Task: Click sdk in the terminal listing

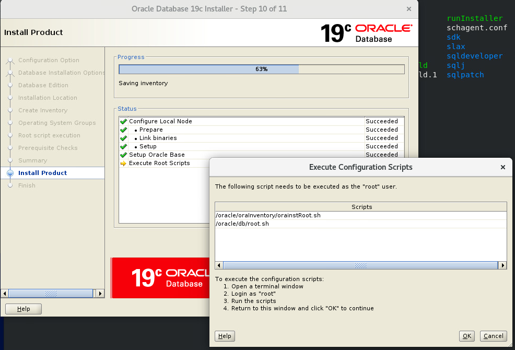Action: tap(453, 37)
